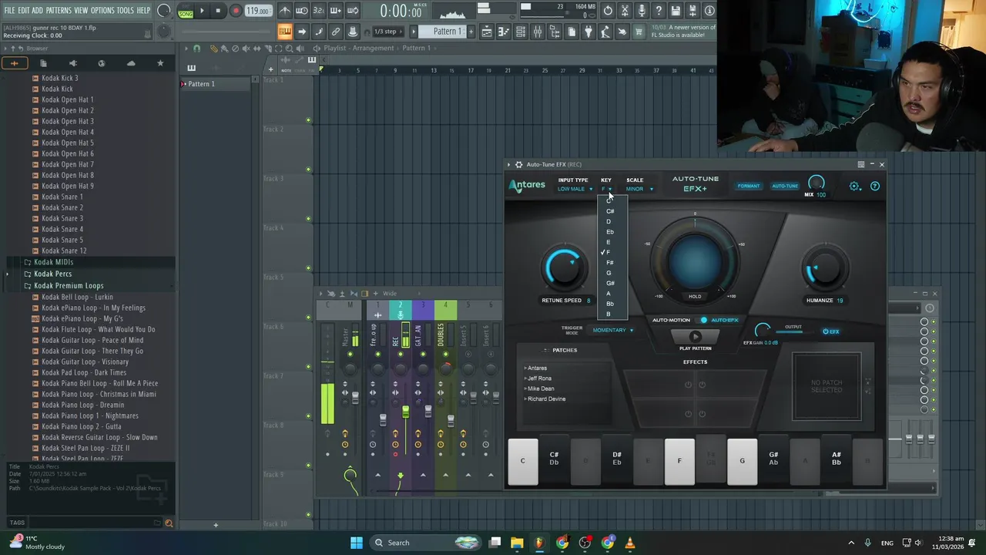986x555 pixels.
Task: Open the Pattern 1 selector dropdown
Action: 447,32
